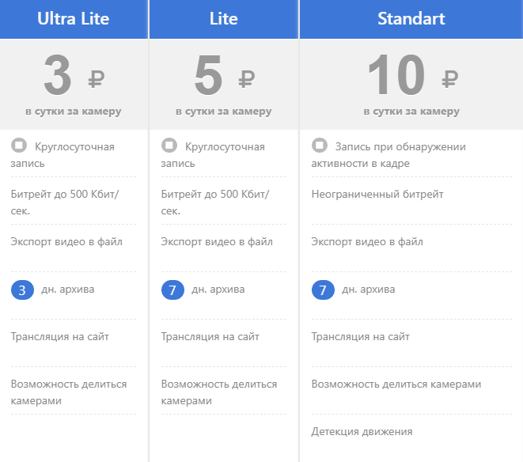
Task: Click the 7-day archive badge in Lite
Action: point(172,290)
